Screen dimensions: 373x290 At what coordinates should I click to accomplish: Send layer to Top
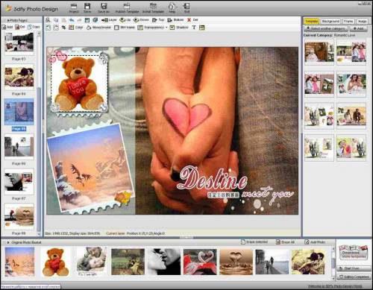[158, 20]
